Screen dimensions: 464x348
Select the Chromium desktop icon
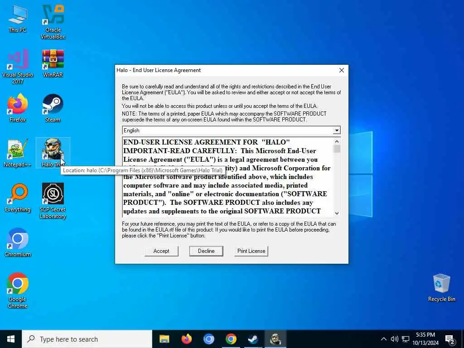18,243
